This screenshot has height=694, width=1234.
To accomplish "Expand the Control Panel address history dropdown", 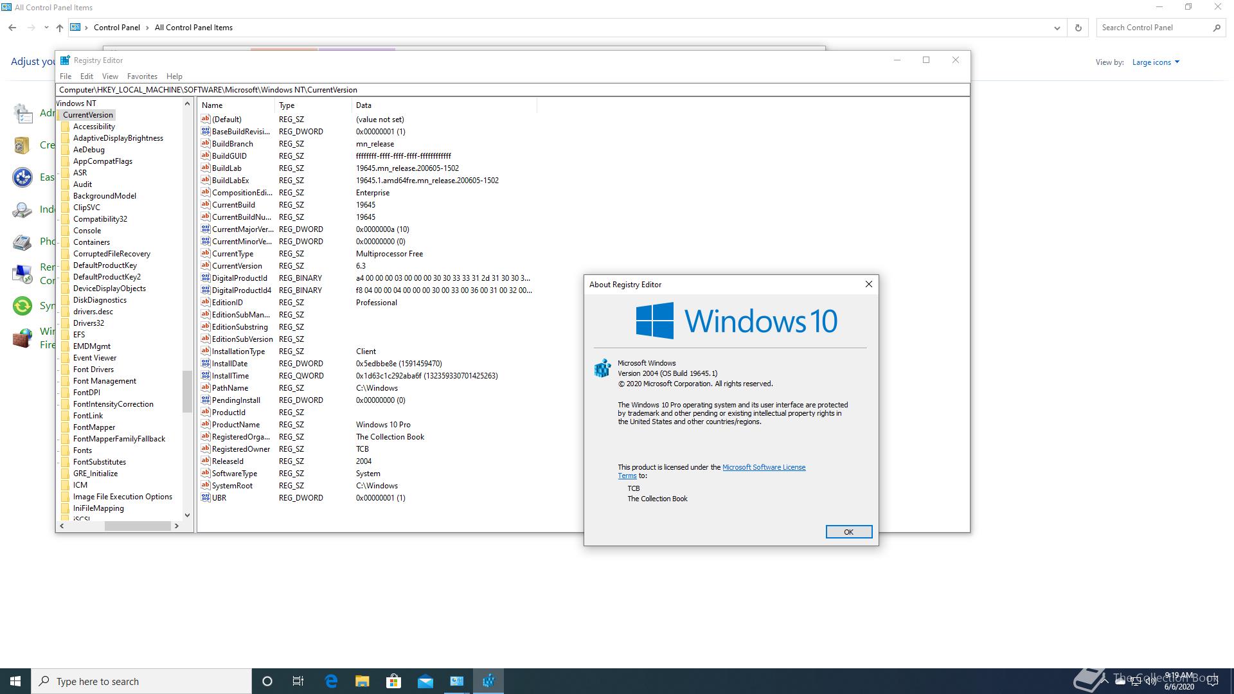I will (x=1057, y=28).
